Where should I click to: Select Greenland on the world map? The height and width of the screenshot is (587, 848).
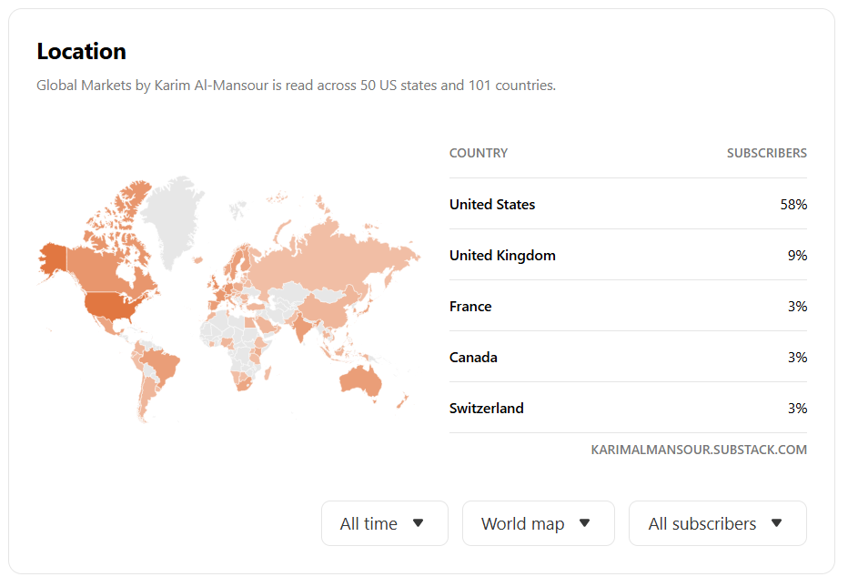point(176,215)
